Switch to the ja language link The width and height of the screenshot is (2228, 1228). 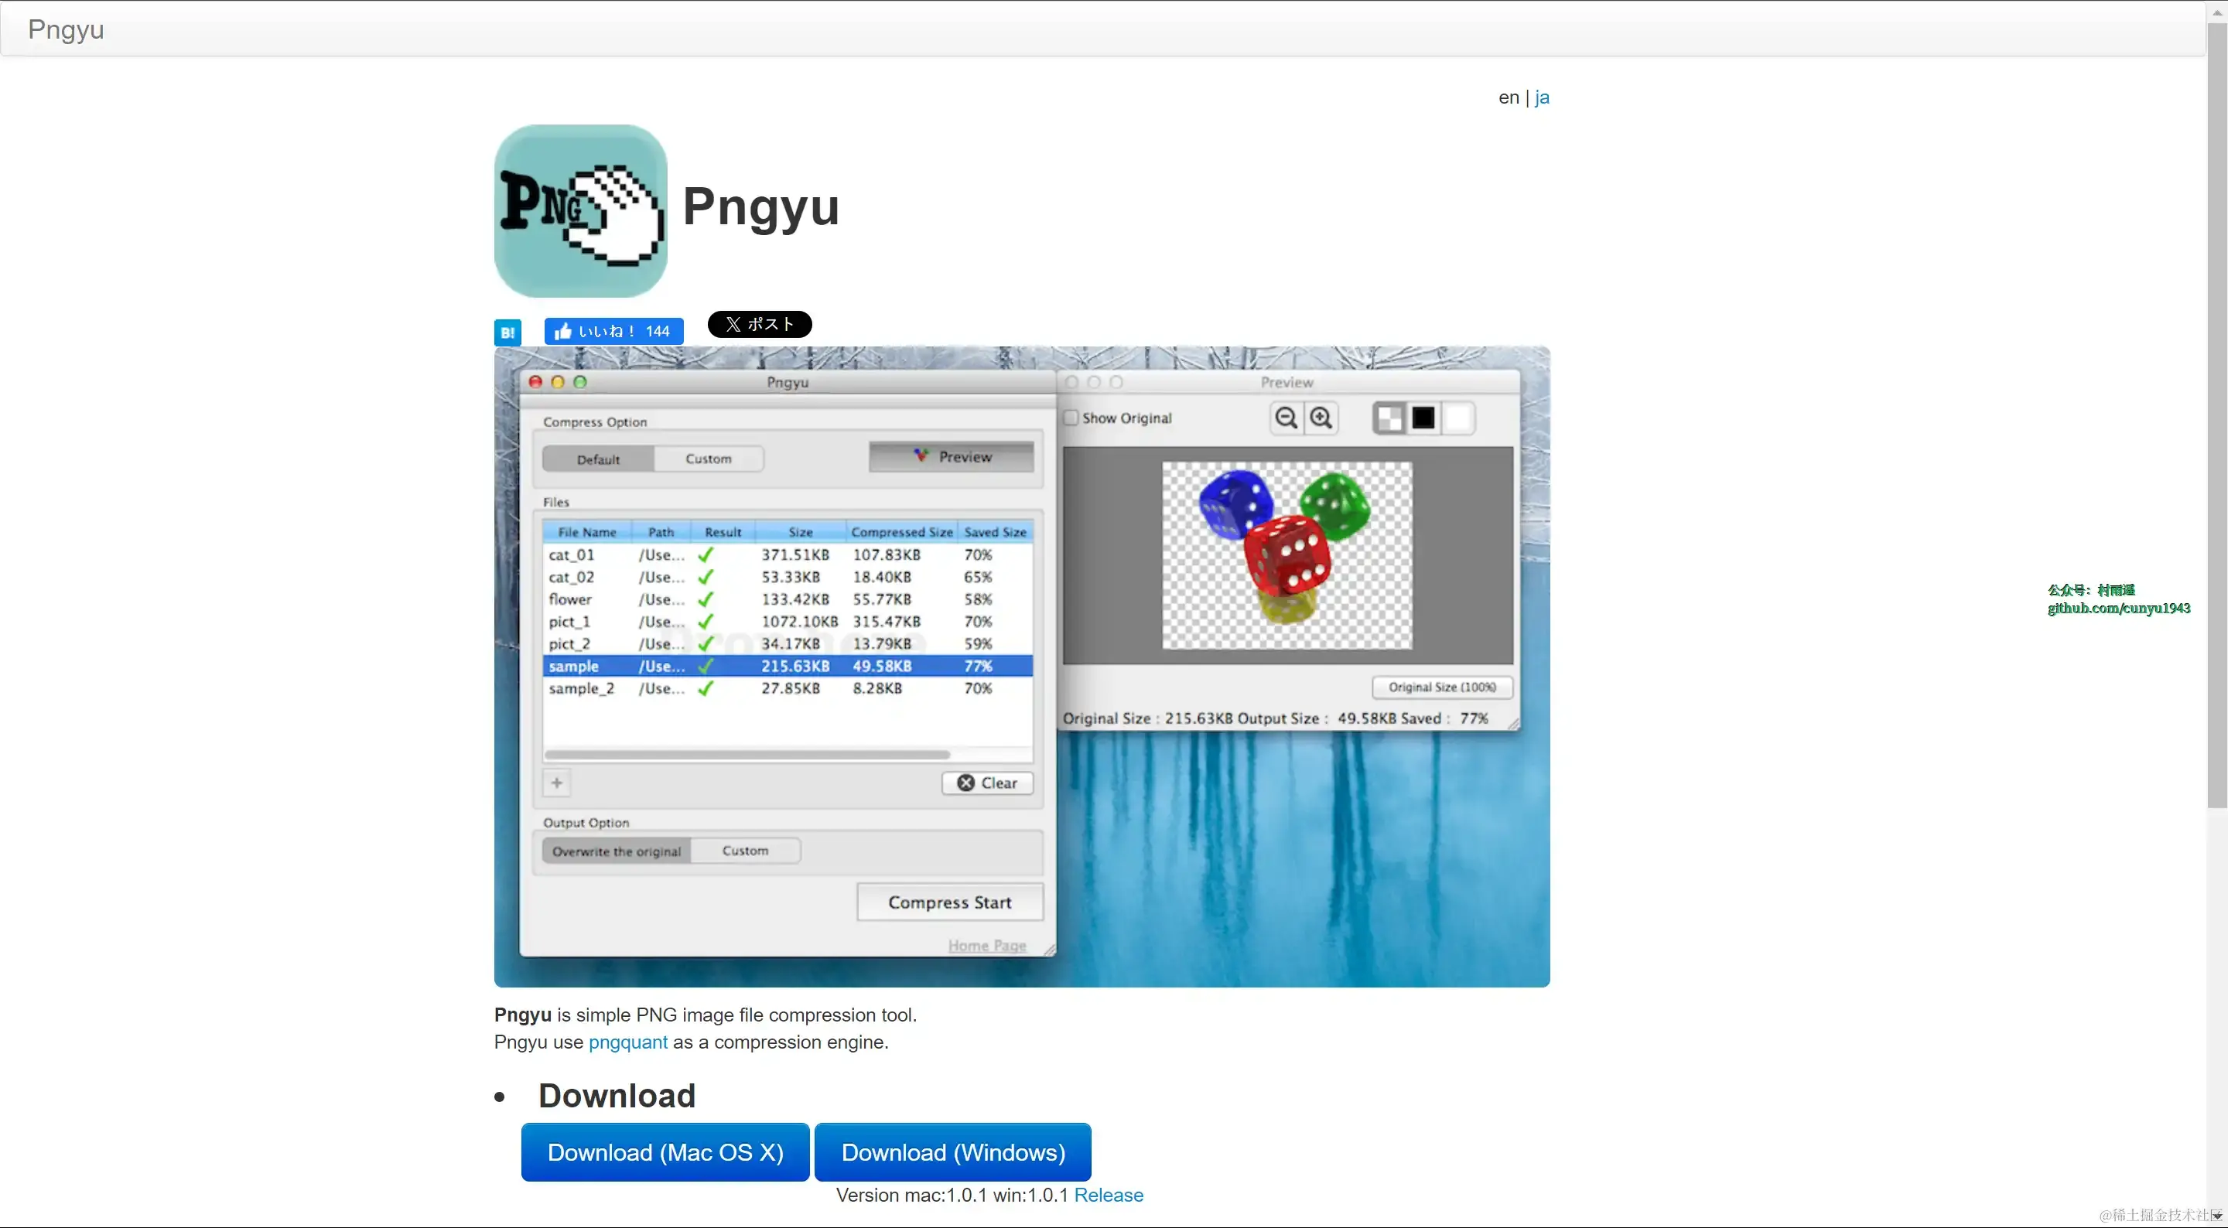coord(1541,97)
